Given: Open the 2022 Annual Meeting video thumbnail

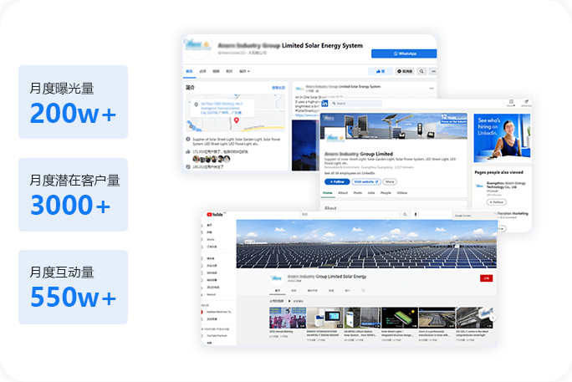Looking at the screenshot, I should coord(286,318).
